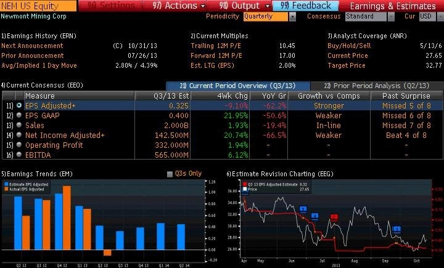Open Earnings Trends (EM) link
The width and height of the screenshot is (444, 268).
point(37,174)
